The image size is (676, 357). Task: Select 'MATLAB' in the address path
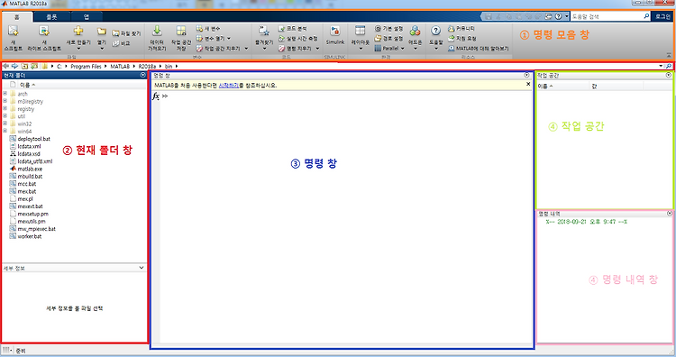(x=120, y=67)
